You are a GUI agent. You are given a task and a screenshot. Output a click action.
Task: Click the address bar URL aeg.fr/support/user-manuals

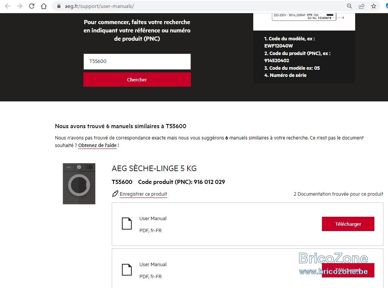[99, 6]
